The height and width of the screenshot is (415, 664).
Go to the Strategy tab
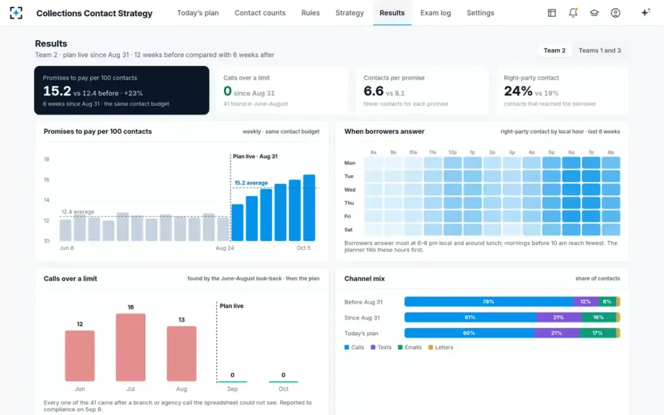(350, 13)
